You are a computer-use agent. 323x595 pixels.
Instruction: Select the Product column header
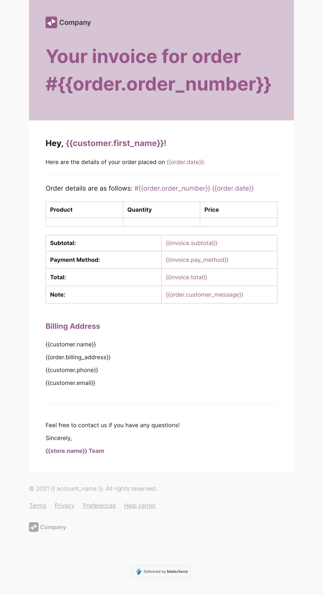tap(61, 210)
